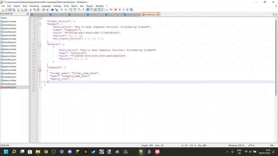The width and height of the screenshot is (278, 156).
Task: Click the Save All toolbar icon
Action: pos(14,10)
